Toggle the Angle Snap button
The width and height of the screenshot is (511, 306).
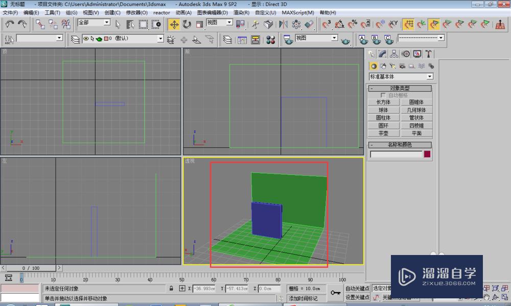tap(339, 24)
